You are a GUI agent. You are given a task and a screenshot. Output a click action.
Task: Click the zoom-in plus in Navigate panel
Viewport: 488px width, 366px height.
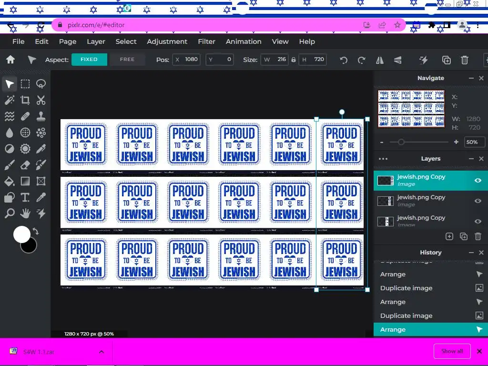coord(456,142)
